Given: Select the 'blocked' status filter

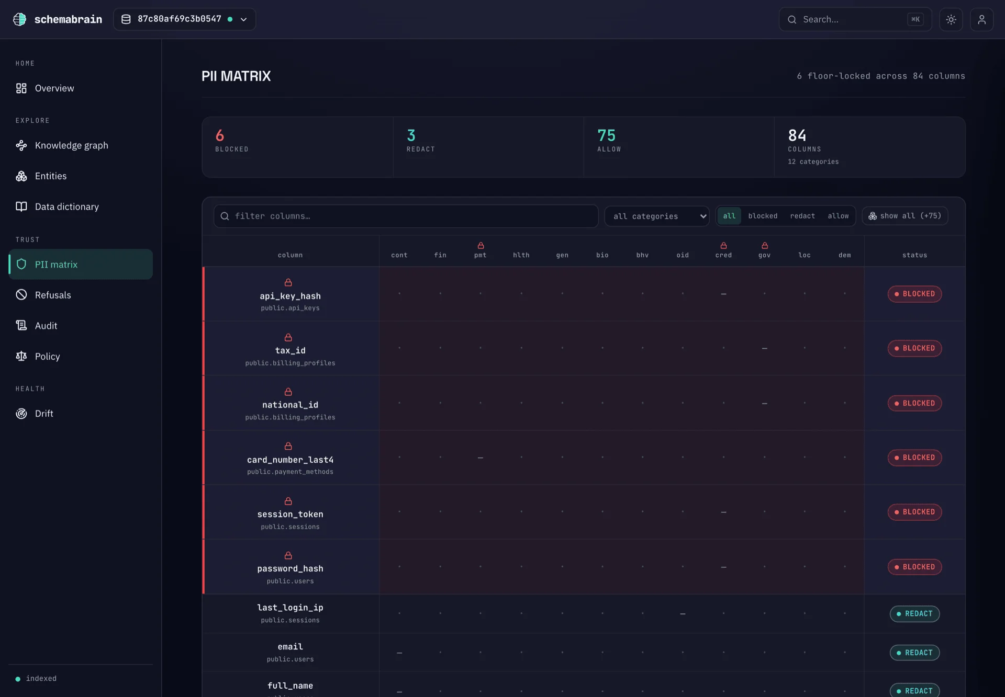Looking at the screenshot, I should click(x=763, y=216).
